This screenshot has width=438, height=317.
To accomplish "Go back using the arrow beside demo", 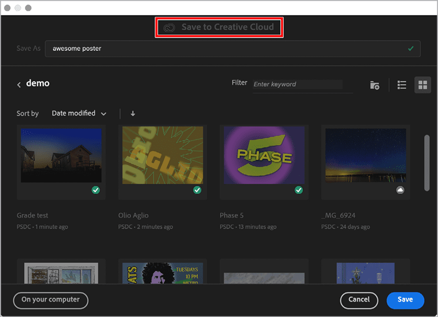I will coord(19,85).
